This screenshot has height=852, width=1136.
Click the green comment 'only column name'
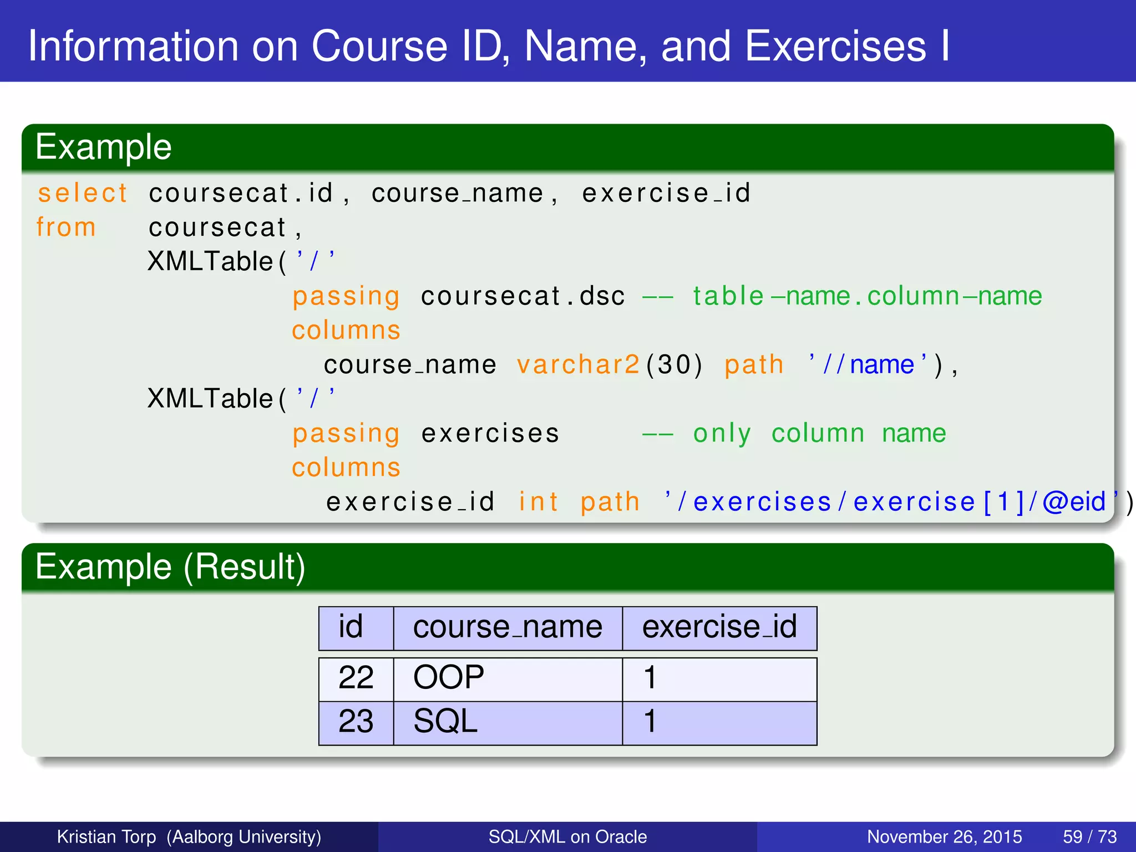(x=819, y=434)
